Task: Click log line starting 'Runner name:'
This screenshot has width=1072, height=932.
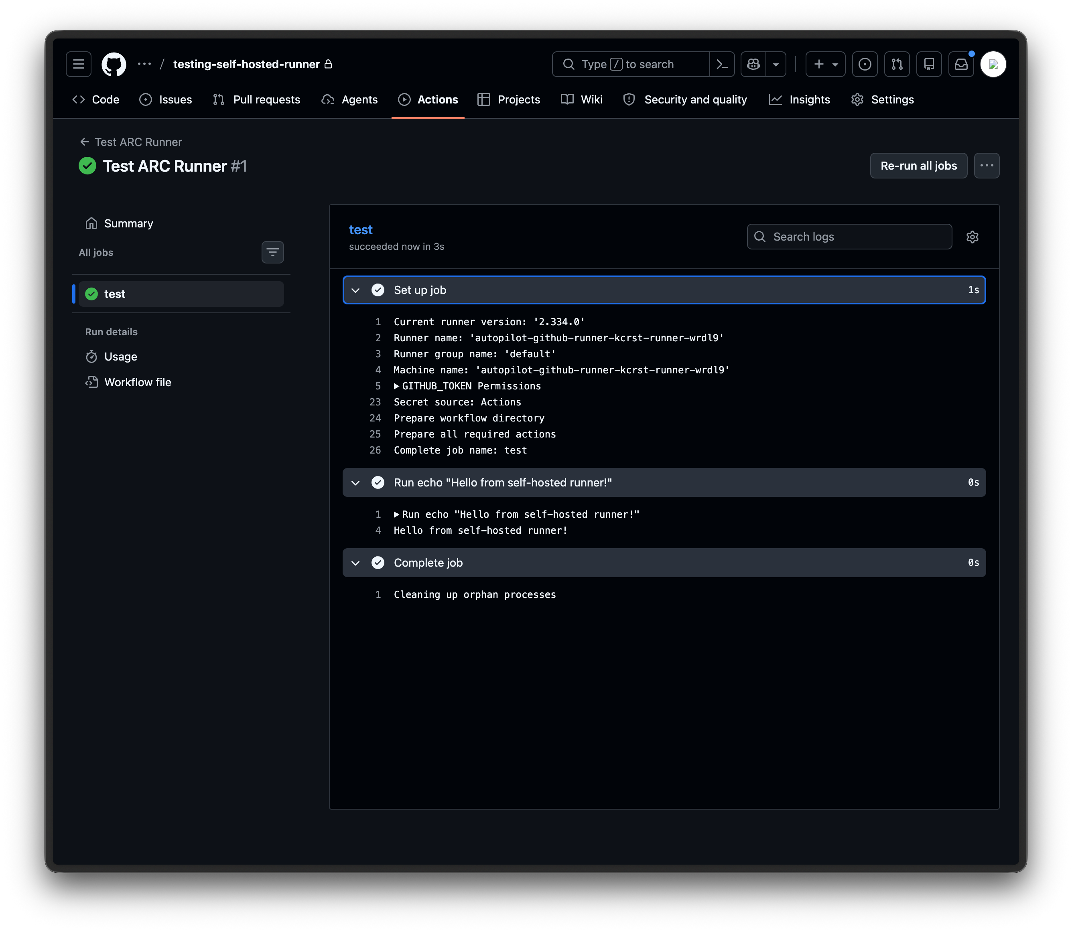Action: pyautogui.click(x=558, y=338)
